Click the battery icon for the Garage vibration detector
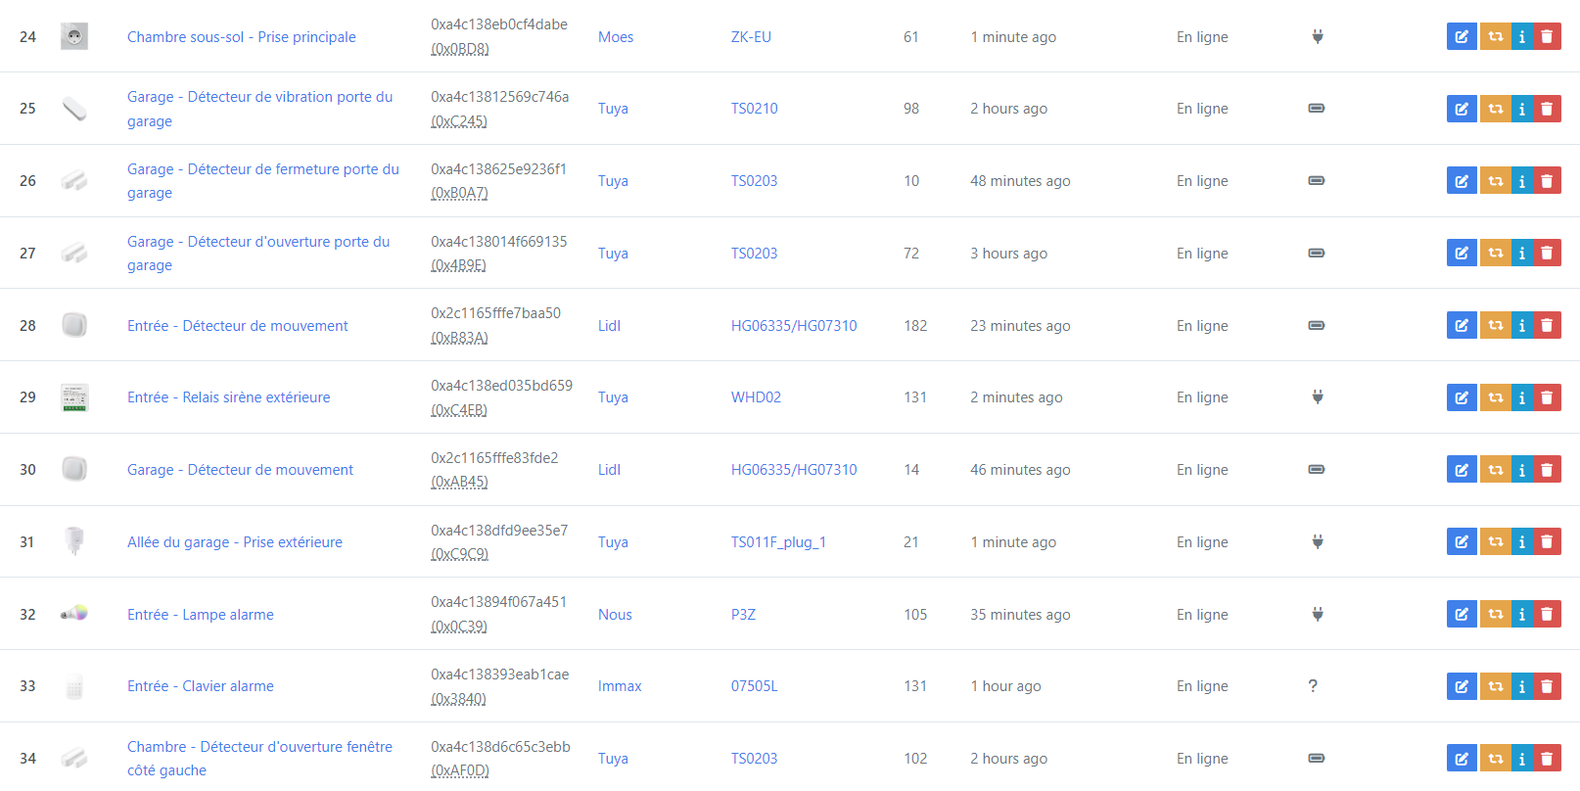This screenshot has height=791, width=1580. click(1317, 109)
